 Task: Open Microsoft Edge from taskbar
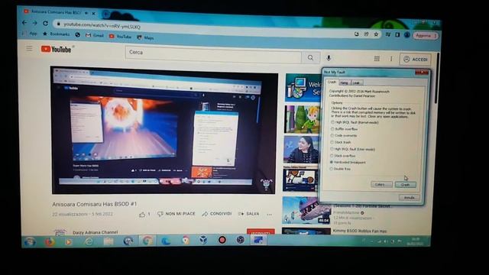pos(166,241)
